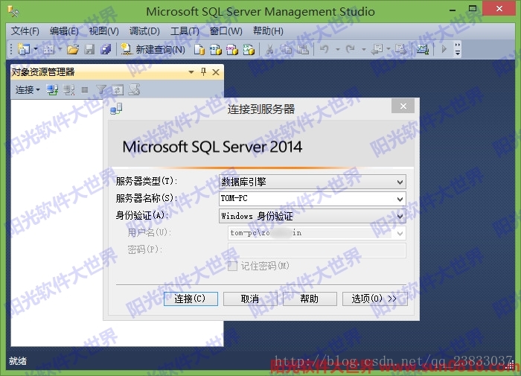Open the 连接 dropdown in Object Explorer
The width and height of the screenshot is (521, 376).
(28, 90)
